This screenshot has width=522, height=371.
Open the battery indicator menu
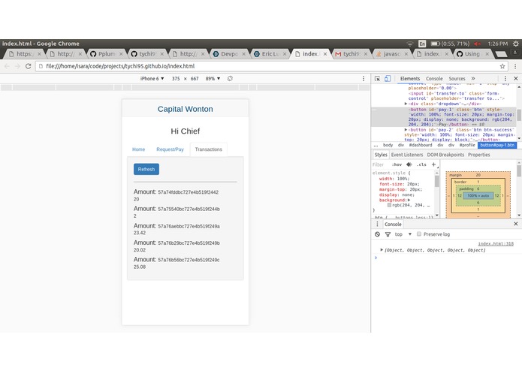[x=450, y=44]
